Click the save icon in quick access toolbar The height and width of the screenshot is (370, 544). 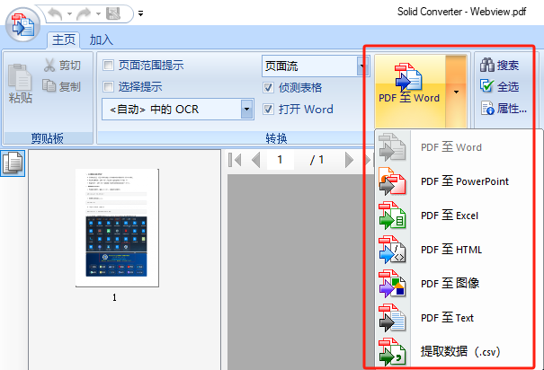click(113, 13)
